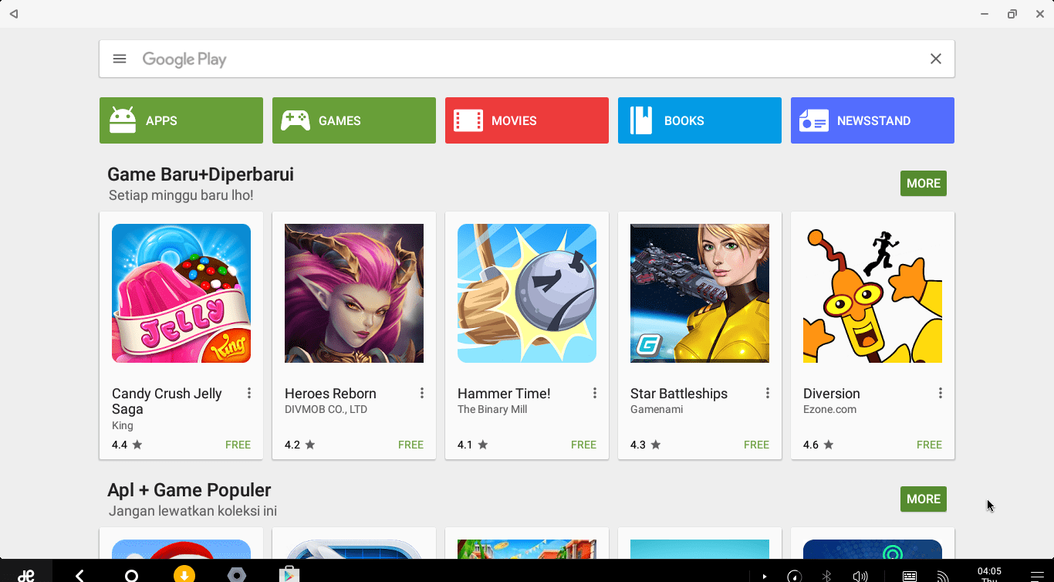Click MORE for Apl + Game Populer
The image size is (1054, 582).
[x=924, y=499]
